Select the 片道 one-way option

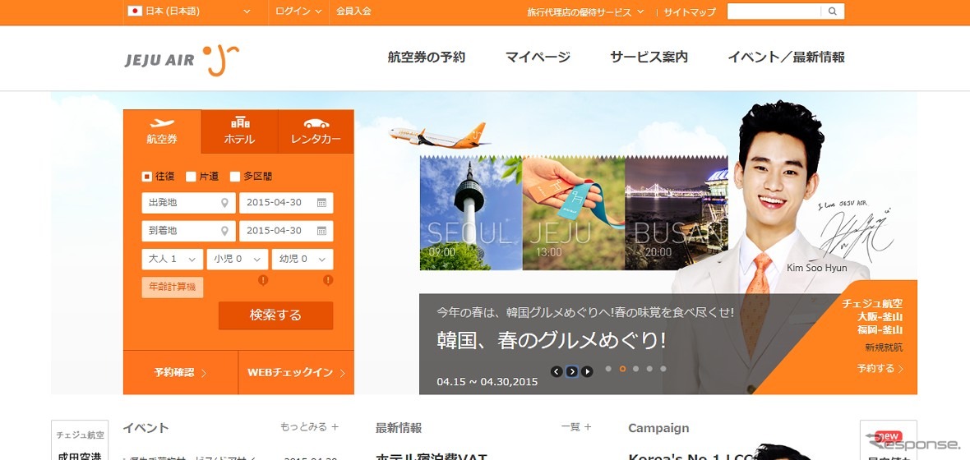(191, 176)
